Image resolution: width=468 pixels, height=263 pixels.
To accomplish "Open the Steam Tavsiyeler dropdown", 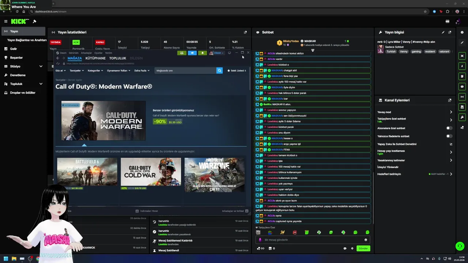I will (x=77, y=70).
